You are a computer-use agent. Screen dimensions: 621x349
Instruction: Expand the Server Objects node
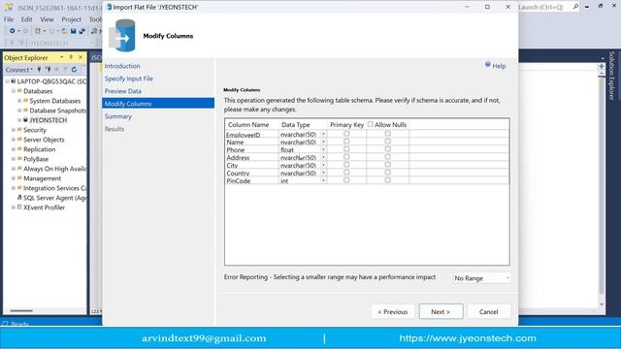(14, 140)
